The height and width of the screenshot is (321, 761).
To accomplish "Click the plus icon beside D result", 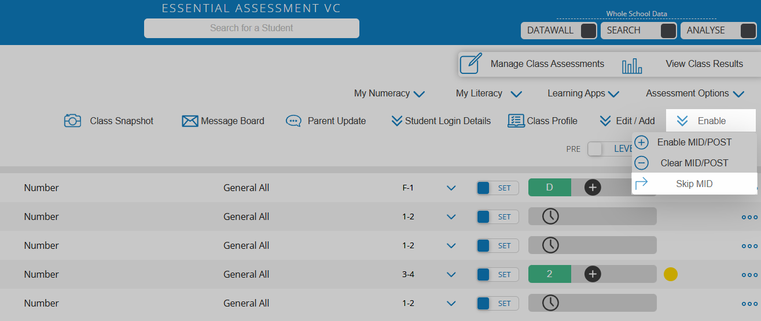I will point(593,188).
